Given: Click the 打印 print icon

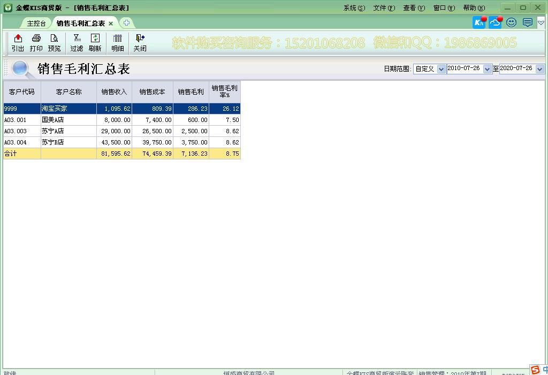Looking at the screenshot, I should click(x=36, y=43).
